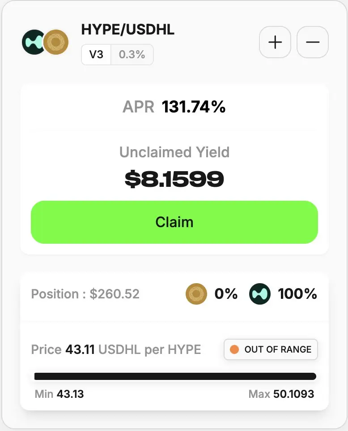The image size is (348, 431).
Task: Click the Price 43.11 USDHL per HYPE text
Action: (116, 349)
